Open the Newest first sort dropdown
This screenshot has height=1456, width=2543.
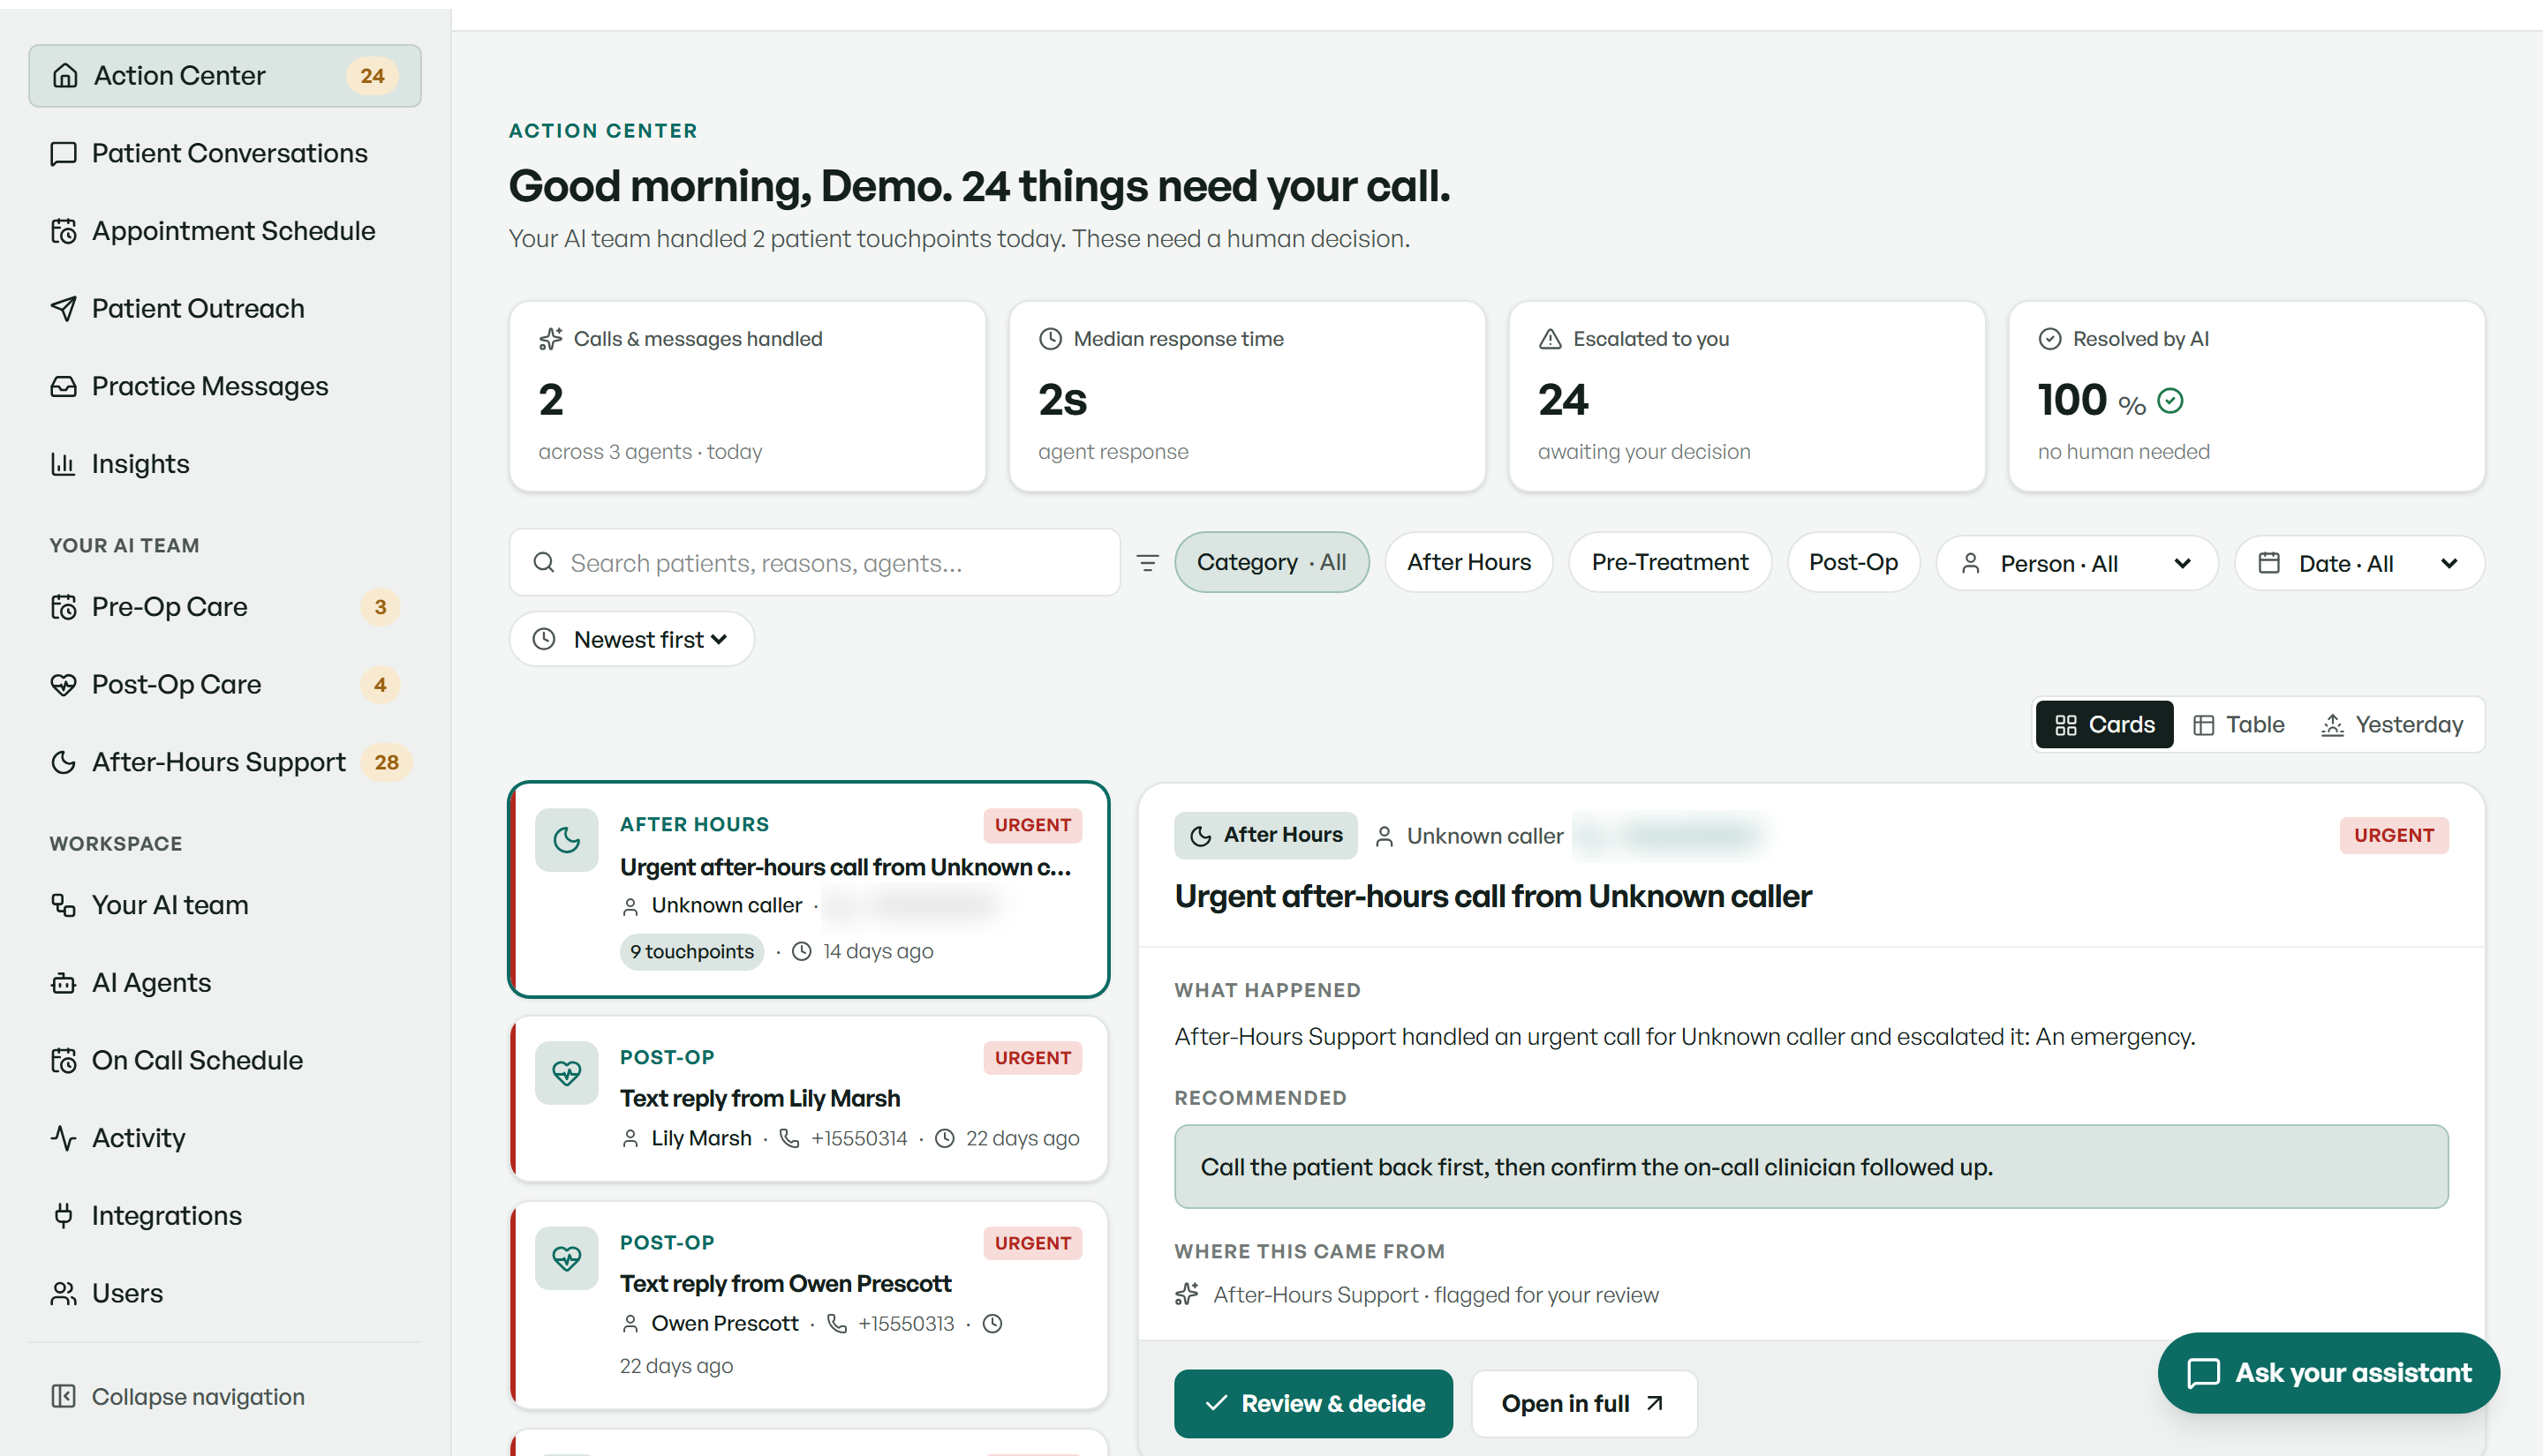[631, 640]
